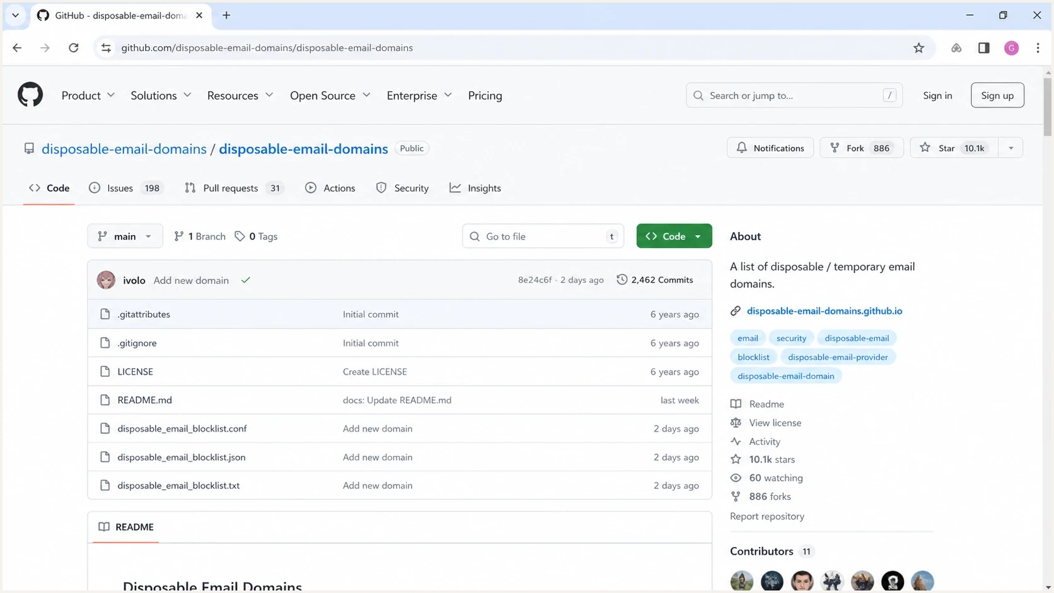
Task: Click the blocklist topic tag
Action: (x=753, y=357)
